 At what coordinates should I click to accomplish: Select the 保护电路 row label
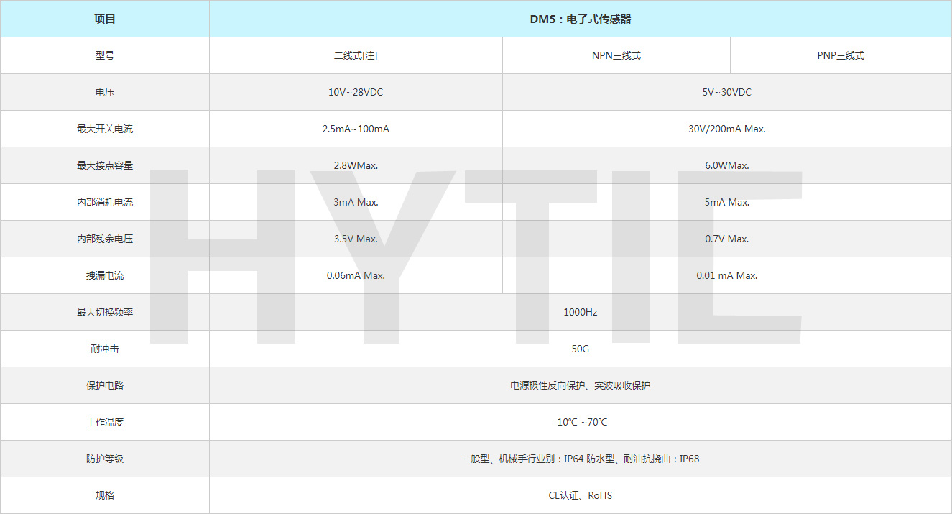point(105,385)
